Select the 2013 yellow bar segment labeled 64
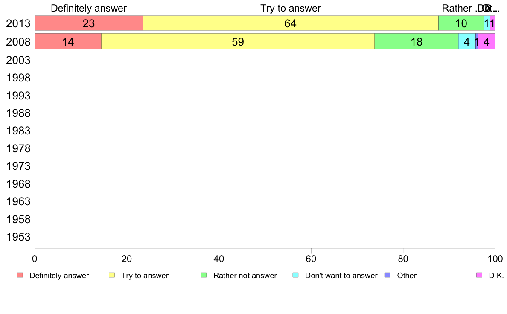The width and height of the screenshot is (507, 314). (x=291, y=23)
